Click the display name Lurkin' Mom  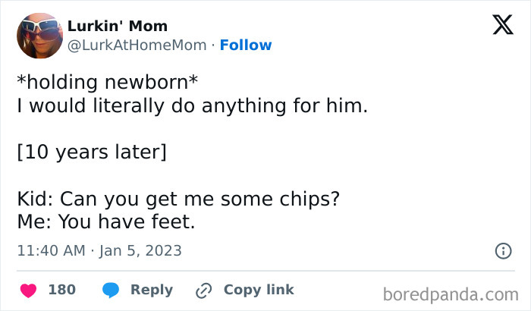point(118,27)
